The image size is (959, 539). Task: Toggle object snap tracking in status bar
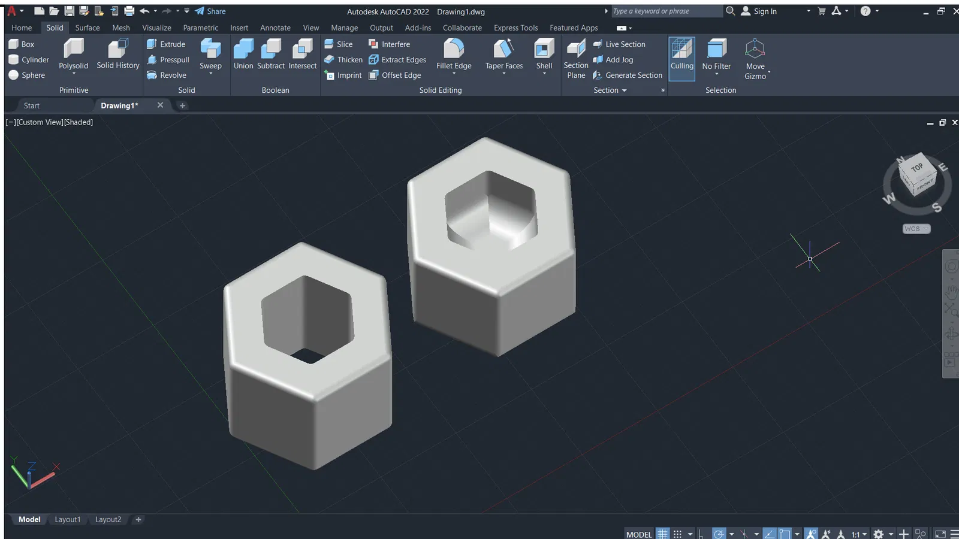pos(770,534)
